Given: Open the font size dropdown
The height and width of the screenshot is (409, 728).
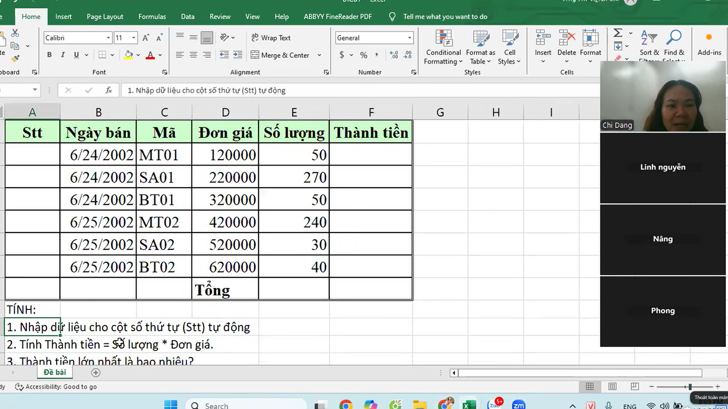Looking at the screenshot, I should coord(134,38).
